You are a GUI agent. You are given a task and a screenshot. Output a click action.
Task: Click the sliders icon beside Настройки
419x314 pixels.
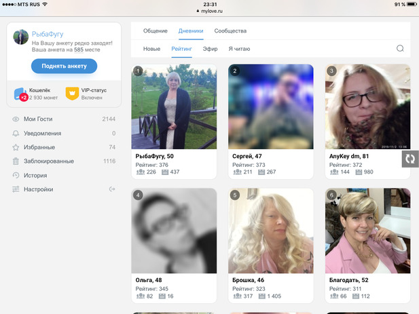coord(16,189)
